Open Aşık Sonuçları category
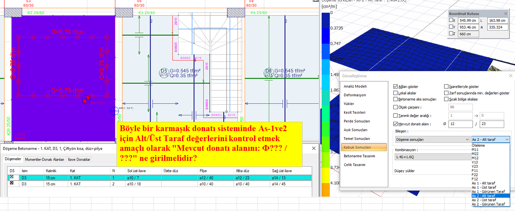 (355, 130)
